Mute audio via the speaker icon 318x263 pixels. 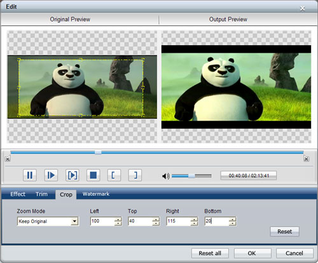click(165, 176)
